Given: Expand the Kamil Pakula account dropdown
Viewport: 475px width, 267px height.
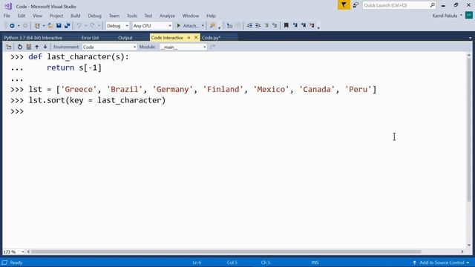Looking at the screenshot, I should (461, 16).
